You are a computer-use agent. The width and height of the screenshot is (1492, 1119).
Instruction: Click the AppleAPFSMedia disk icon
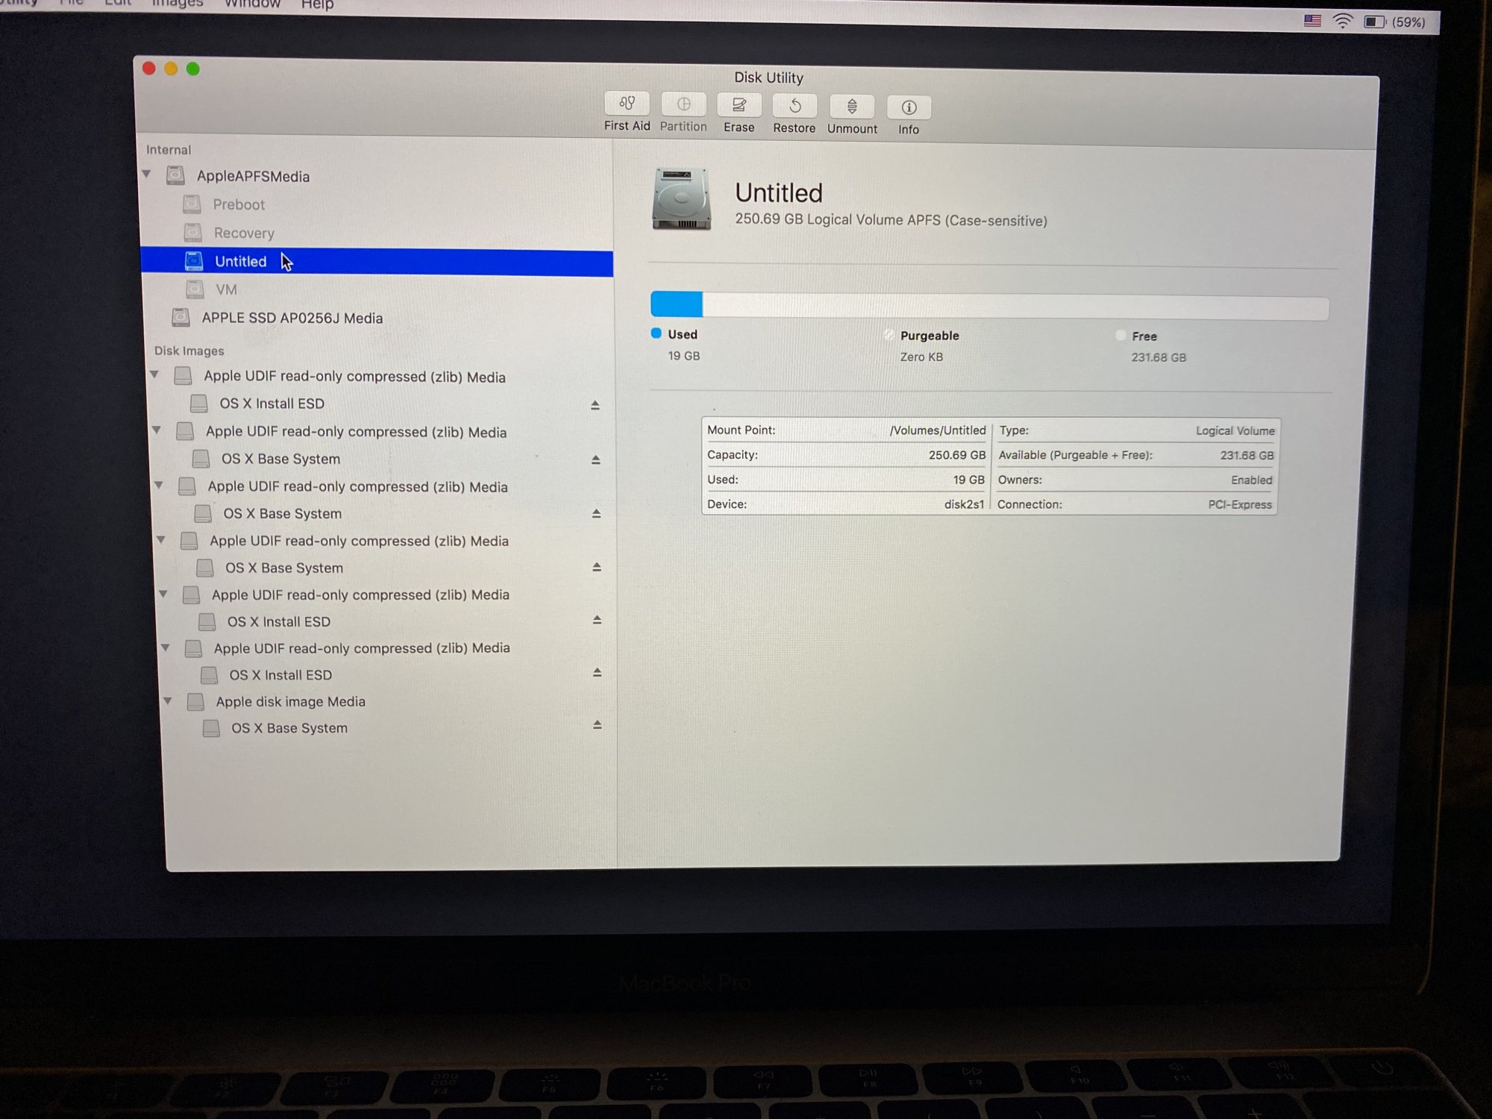click(x=175, y=175)
